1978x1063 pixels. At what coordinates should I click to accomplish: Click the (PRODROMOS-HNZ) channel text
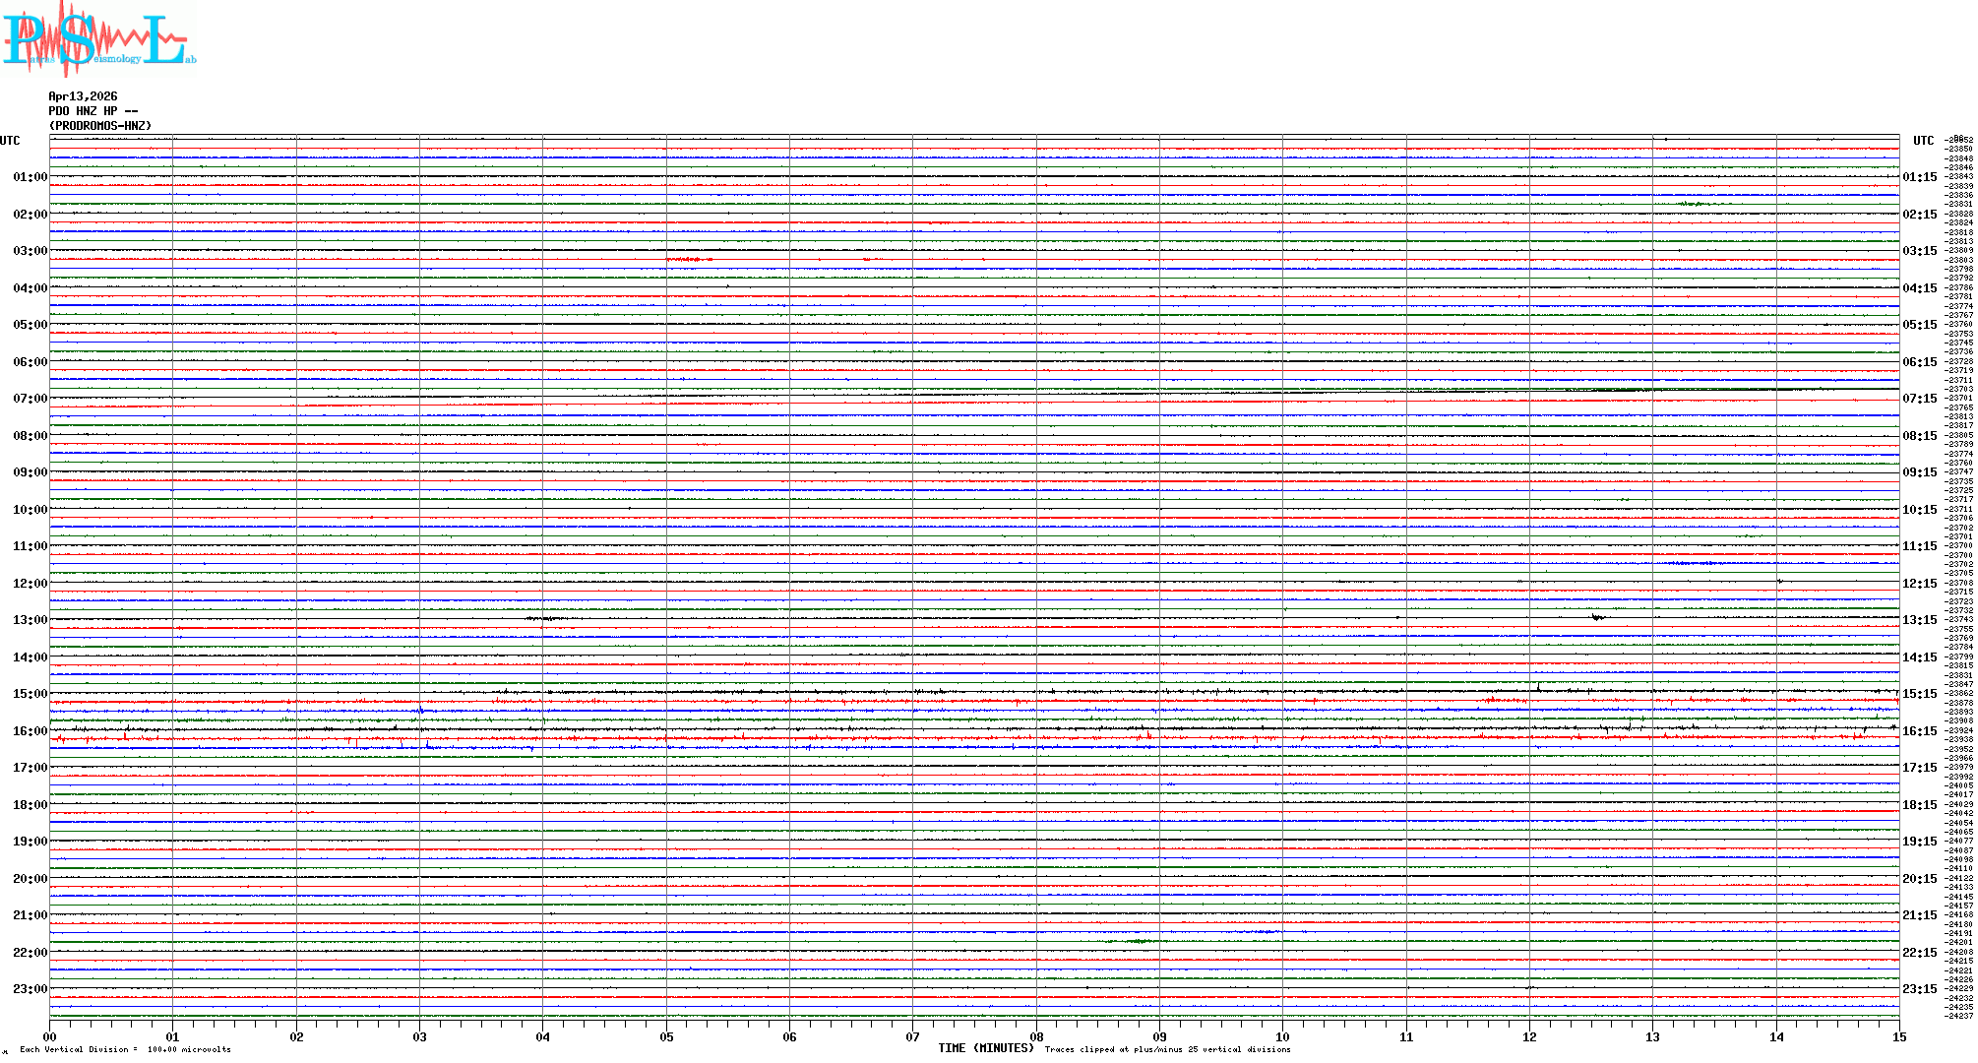click(x=99, y=126)
